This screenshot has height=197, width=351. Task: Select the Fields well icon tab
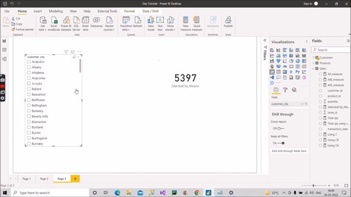tap(276, 90)
